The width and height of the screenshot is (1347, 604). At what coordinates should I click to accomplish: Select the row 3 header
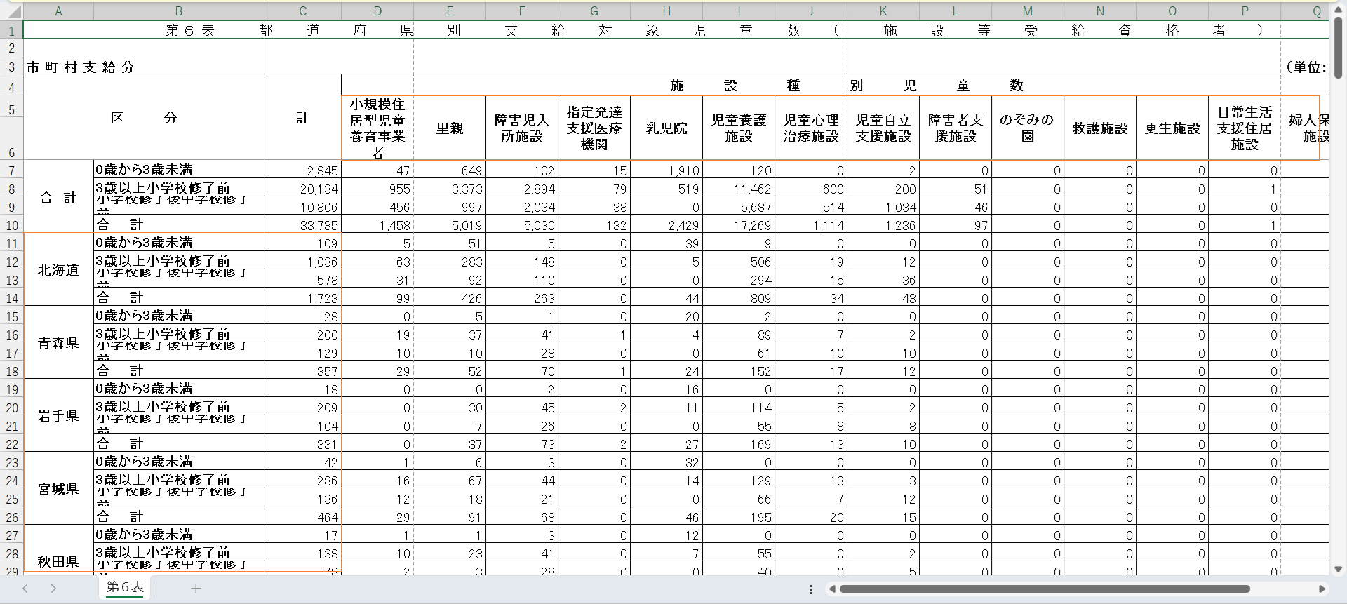pyautogui.click(x=12, y=67)
